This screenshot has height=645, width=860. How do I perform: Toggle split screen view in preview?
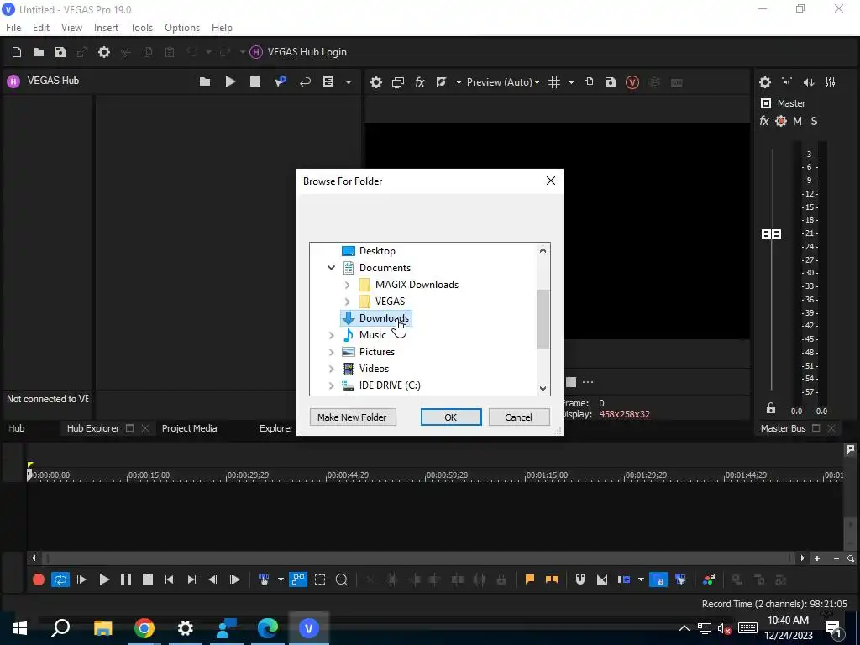coord(441,82)
